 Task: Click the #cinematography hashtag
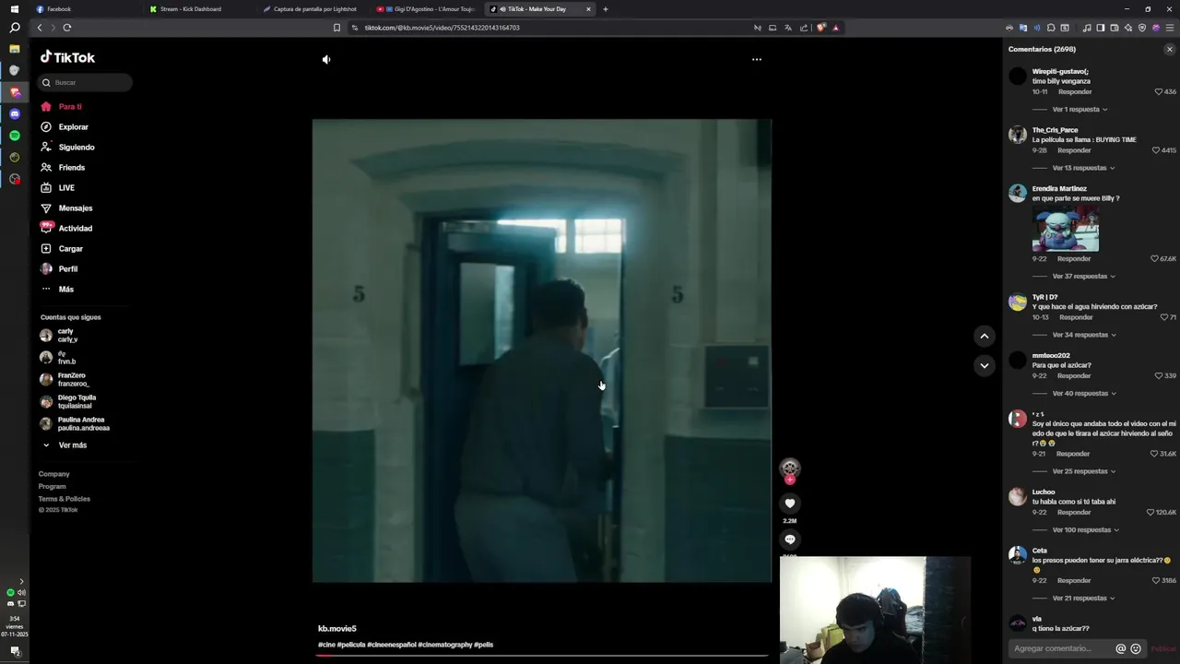(444, 646)
